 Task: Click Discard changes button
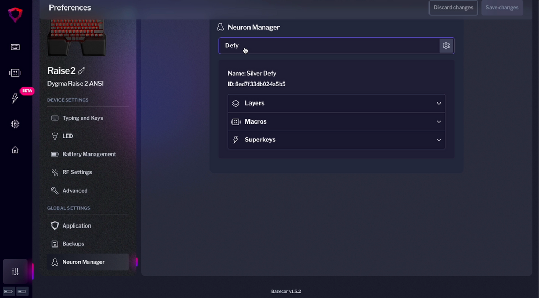(x=453, y=8)
